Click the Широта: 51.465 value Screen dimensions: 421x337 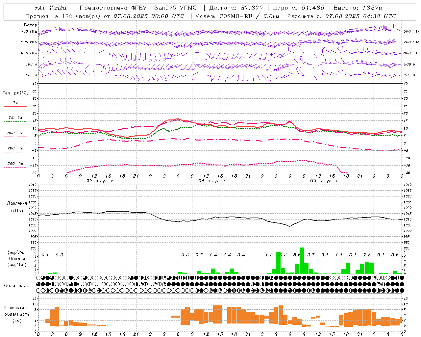[x=298, y=8]
